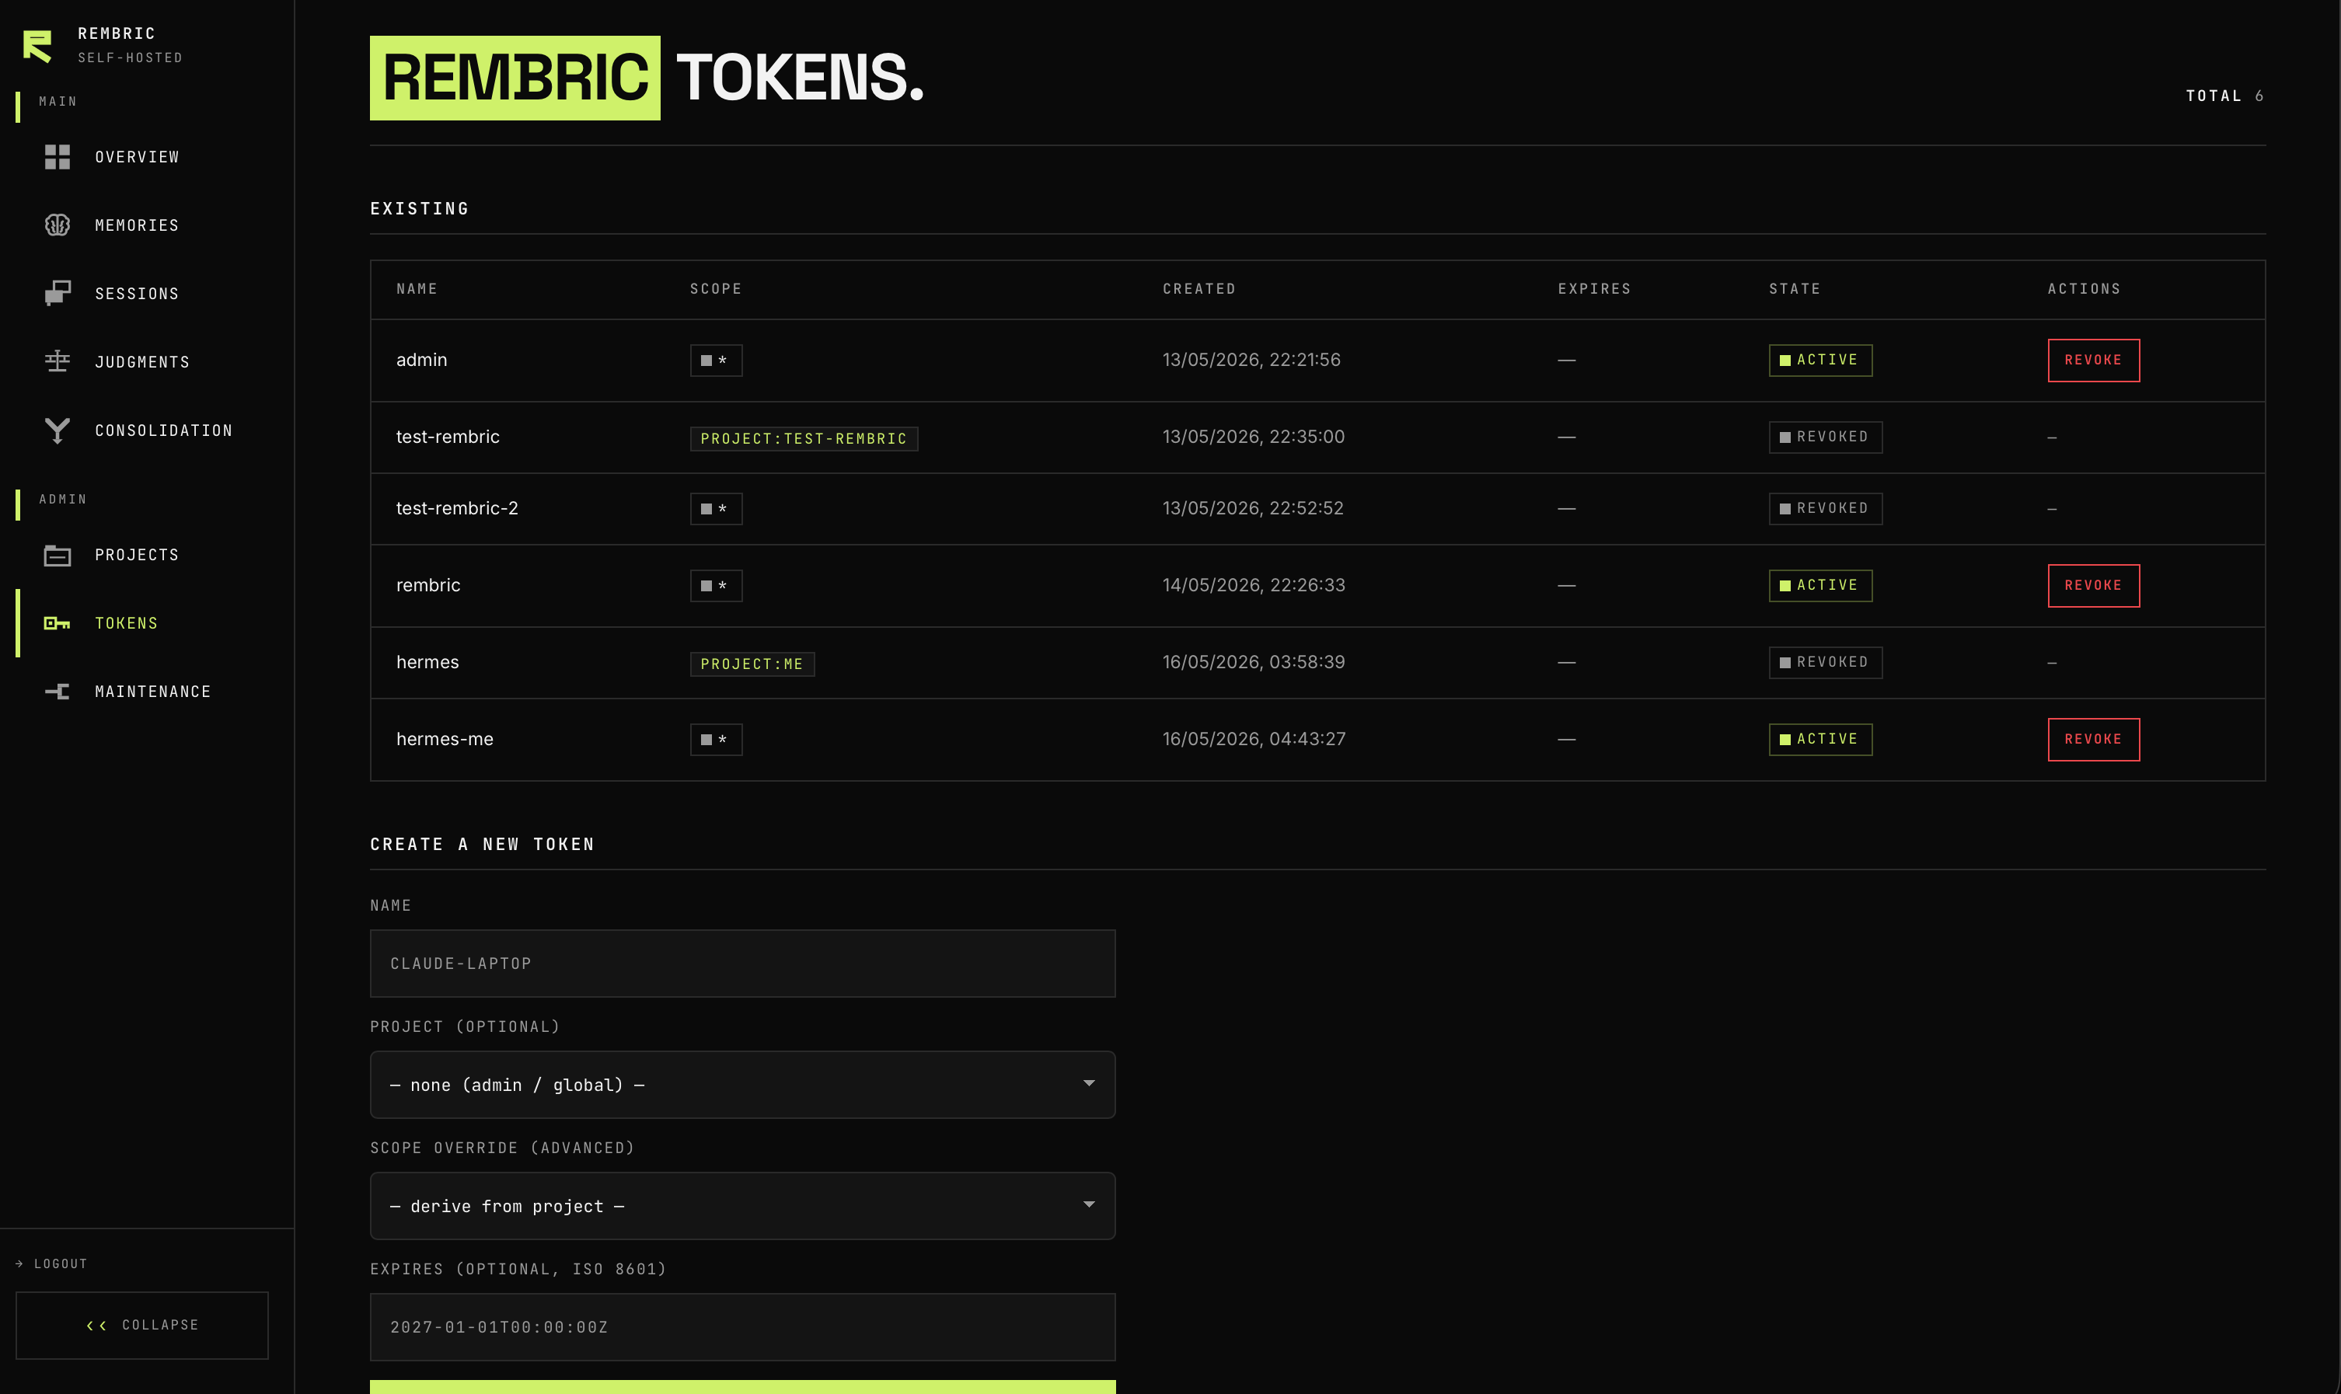Click REVOKED badge in hermes row
2341x1394 pixels.
[1825, 662]
